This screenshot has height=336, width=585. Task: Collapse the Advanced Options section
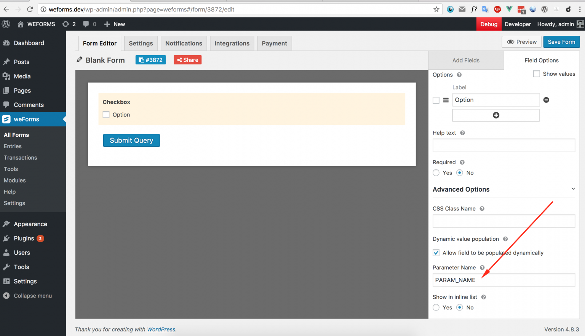click(x=573, y=189)
